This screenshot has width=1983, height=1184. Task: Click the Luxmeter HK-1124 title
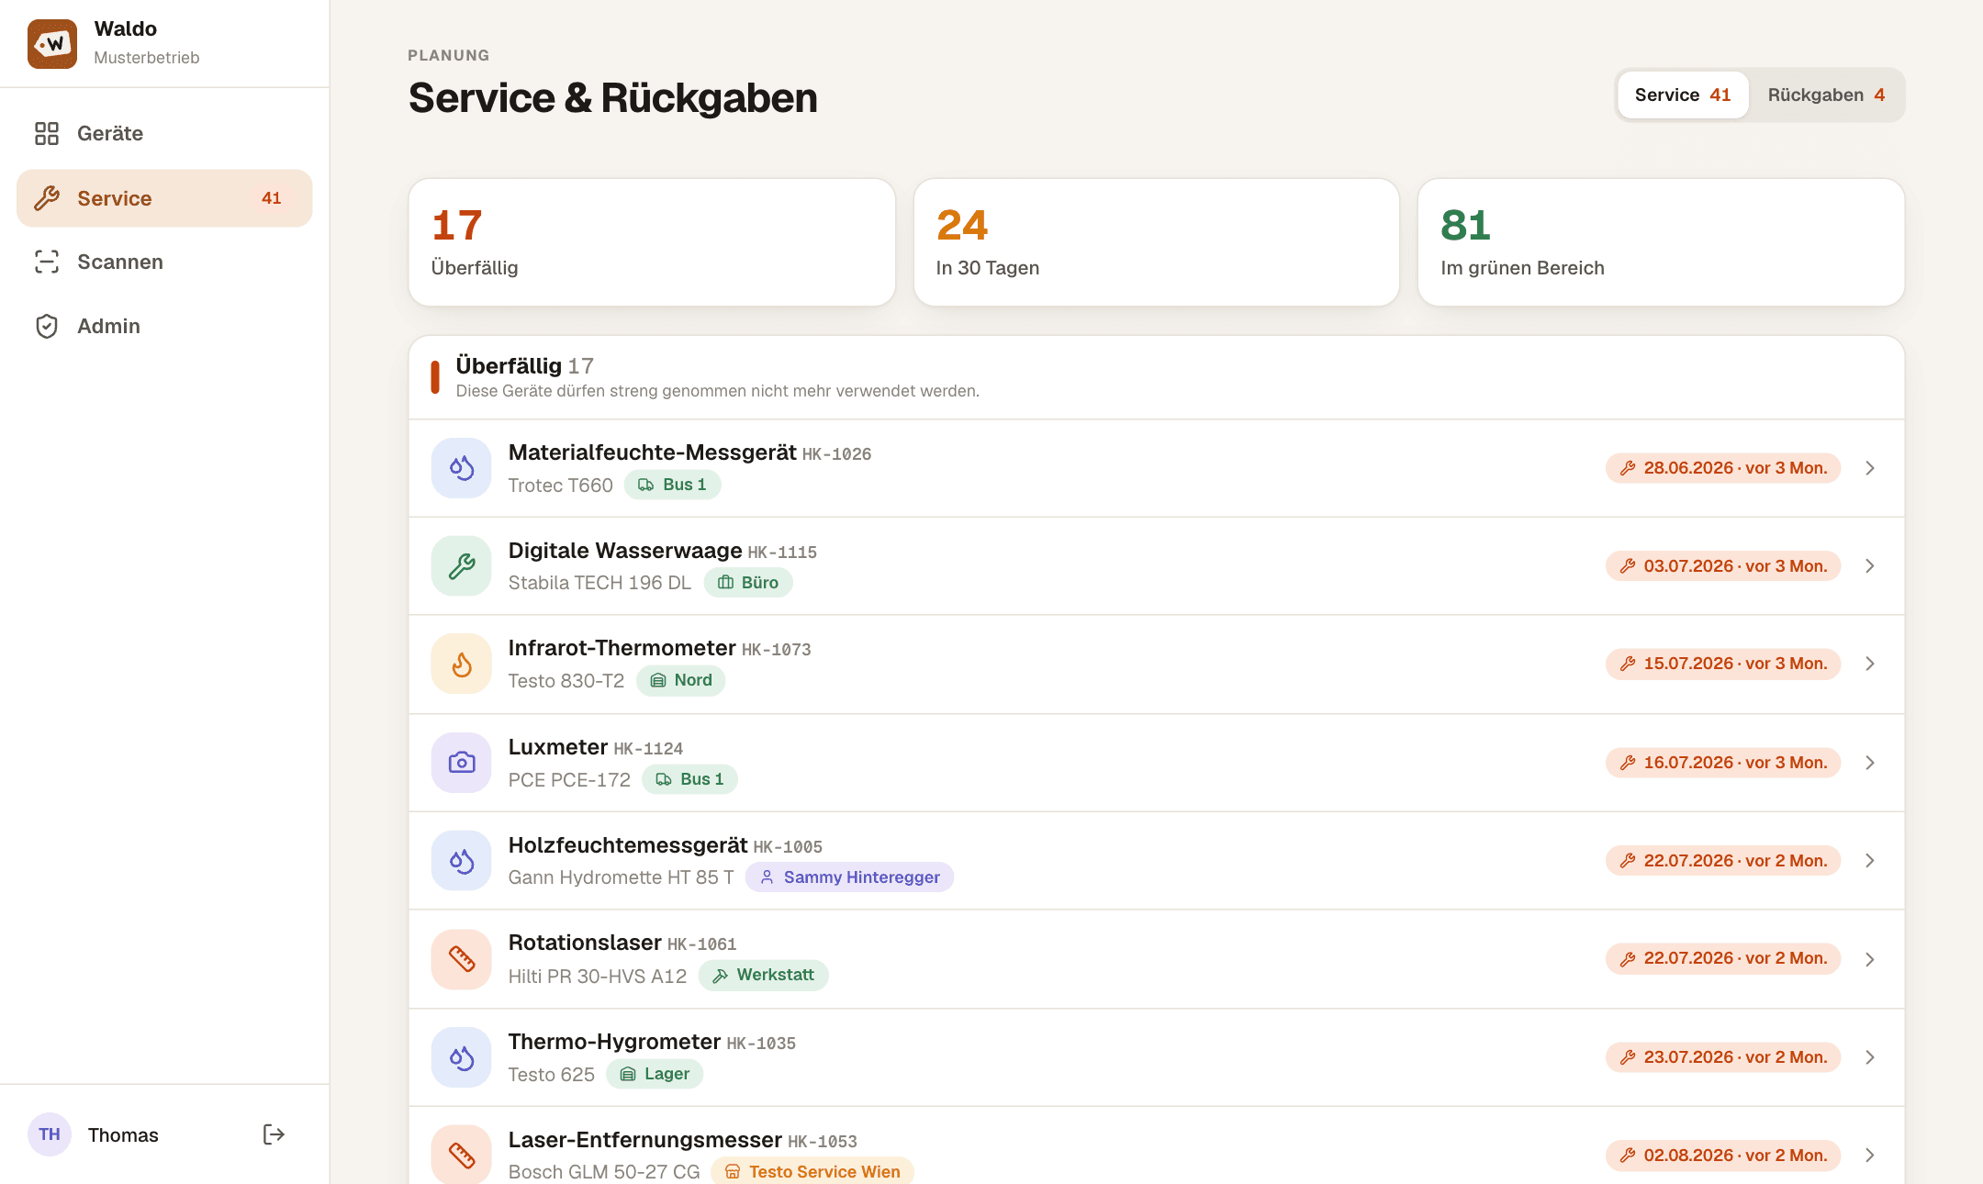(596, 747)
